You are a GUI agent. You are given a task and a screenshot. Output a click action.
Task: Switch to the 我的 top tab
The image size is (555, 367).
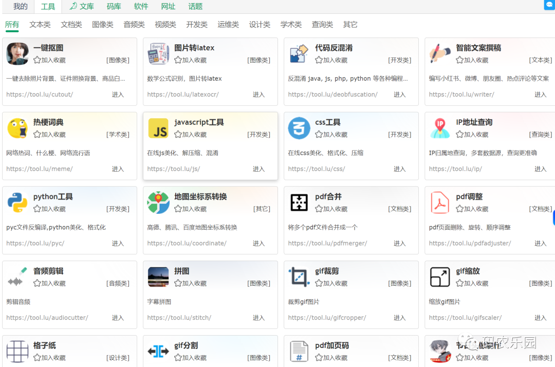tap(20, 6)
